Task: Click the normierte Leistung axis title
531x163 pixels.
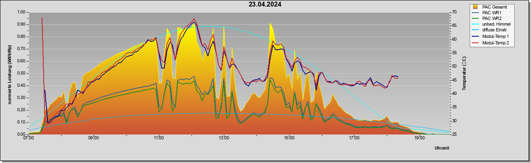Action: click(9, 73)
